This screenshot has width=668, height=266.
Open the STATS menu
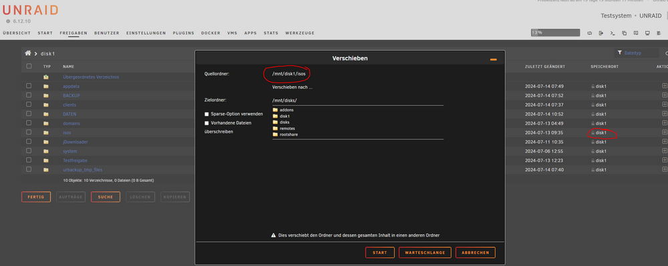point(271,33)
